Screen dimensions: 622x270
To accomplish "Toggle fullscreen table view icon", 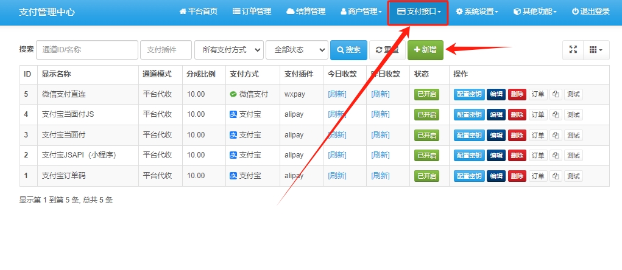I will pos(573,50).
